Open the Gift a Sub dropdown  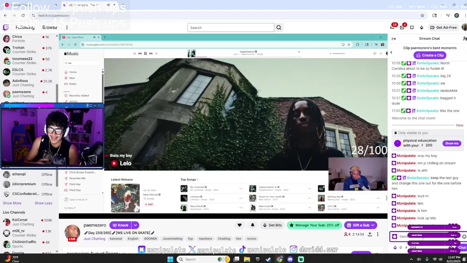click(361, 225)
